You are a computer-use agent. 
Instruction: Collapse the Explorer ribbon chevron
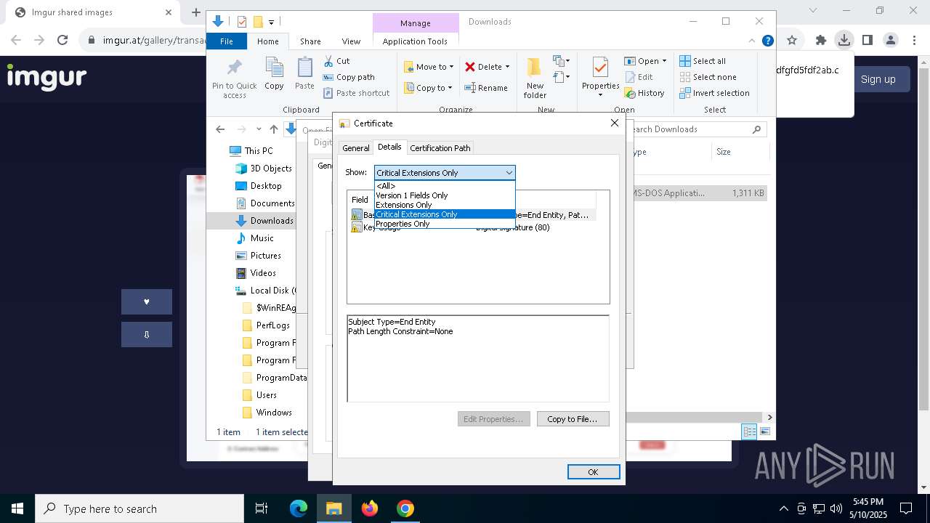[x=752, y=41]
